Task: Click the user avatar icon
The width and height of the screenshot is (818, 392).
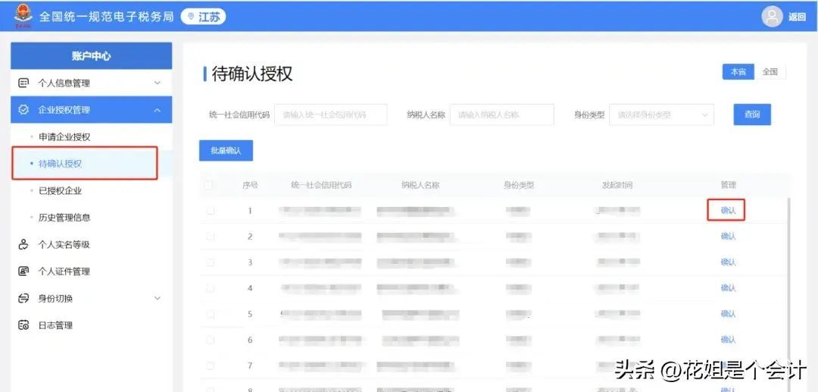Action: [772, 17]
